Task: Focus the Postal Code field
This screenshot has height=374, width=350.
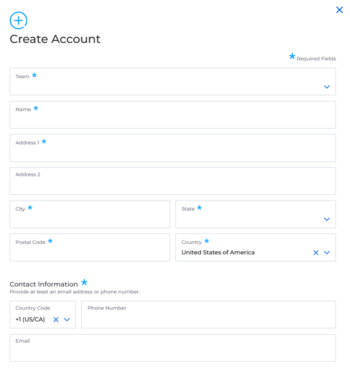Action: tap(90, 247)
